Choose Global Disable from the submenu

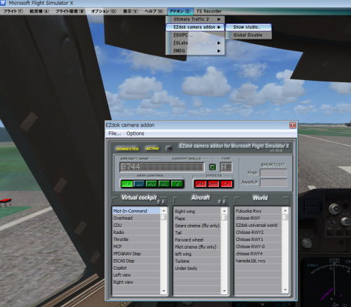tap(249, 35)
